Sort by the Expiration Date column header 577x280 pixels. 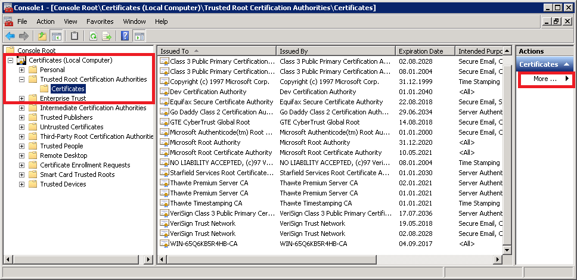[x=425, y=51]
